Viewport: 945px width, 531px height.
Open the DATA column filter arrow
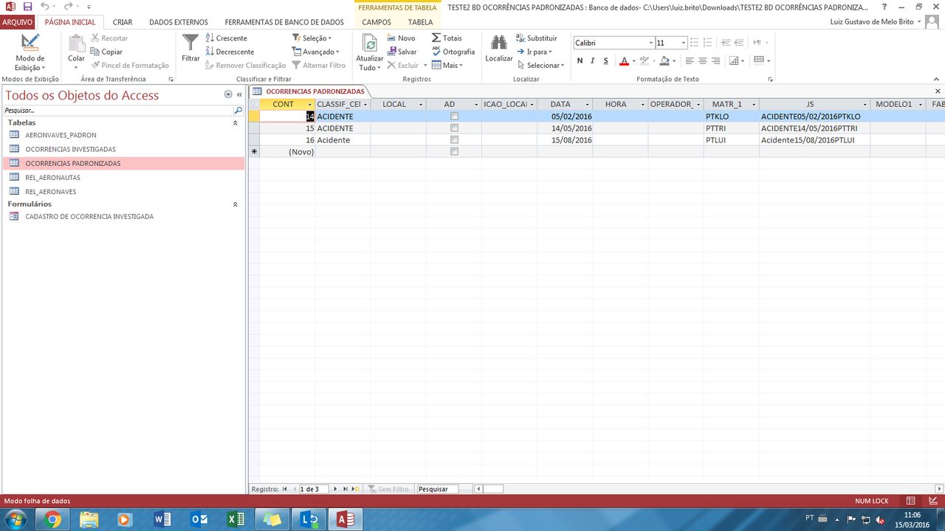point(588,105)
